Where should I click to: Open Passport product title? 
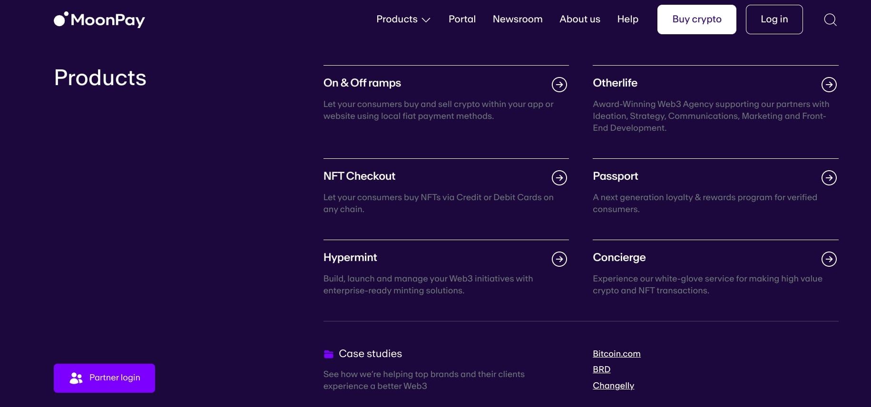pyautogui.click(x=615, y=176)
